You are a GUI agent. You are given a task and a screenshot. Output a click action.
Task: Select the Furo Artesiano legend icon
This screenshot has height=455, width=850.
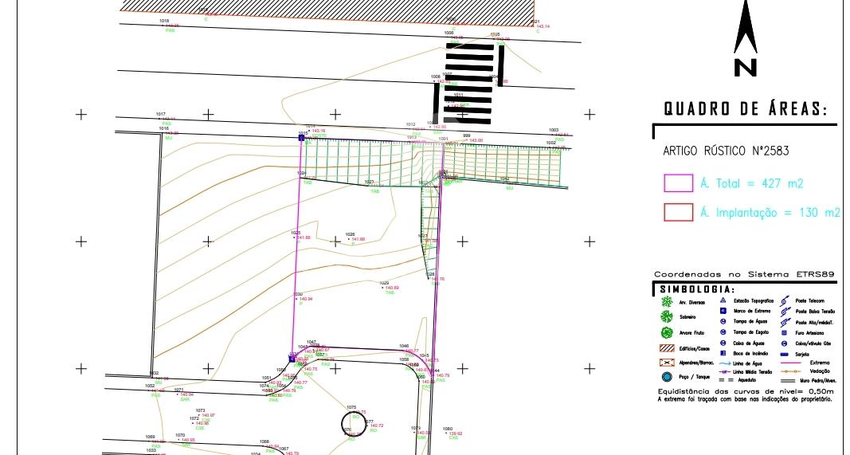coord(785,333)
